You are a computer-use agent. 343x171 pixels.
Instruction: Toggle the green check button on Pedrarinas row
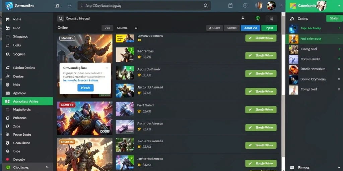coord(261,56)
